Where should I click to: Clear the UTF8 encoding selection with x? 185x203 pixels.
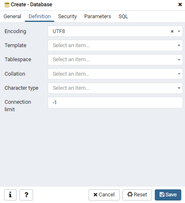coord(172,31)
